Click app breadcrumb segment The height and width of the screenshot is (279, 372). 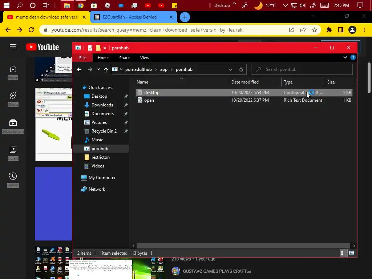click(164, 69)
